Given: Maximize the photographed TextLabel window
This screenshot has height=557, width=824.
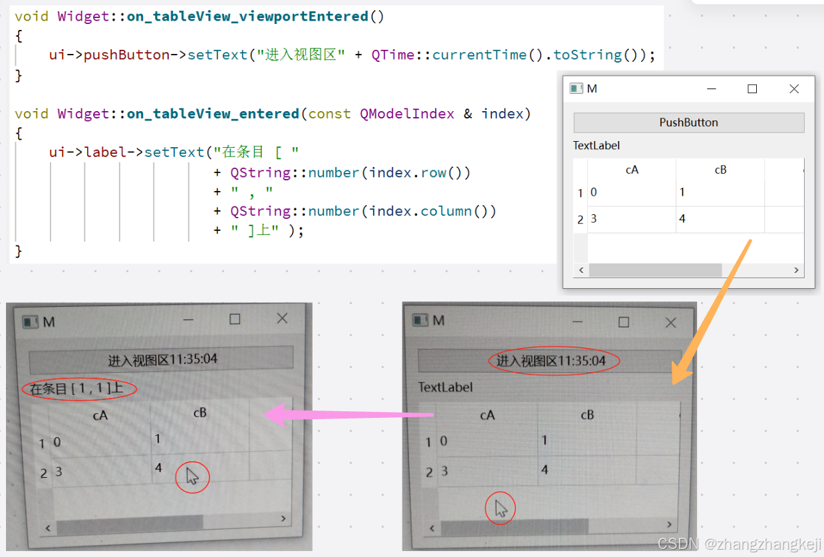Looking at the screenshot, I should (x=623, y=322).
